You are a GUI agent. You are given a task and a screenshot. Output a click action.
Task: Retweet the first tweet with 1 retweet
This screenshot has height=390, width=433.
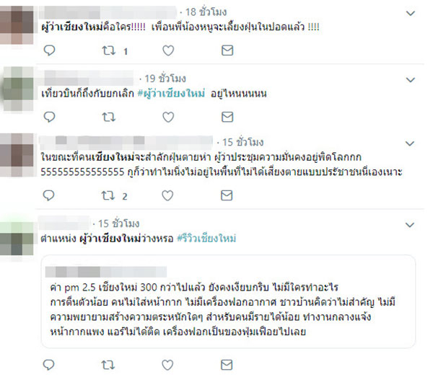(108, 50)
